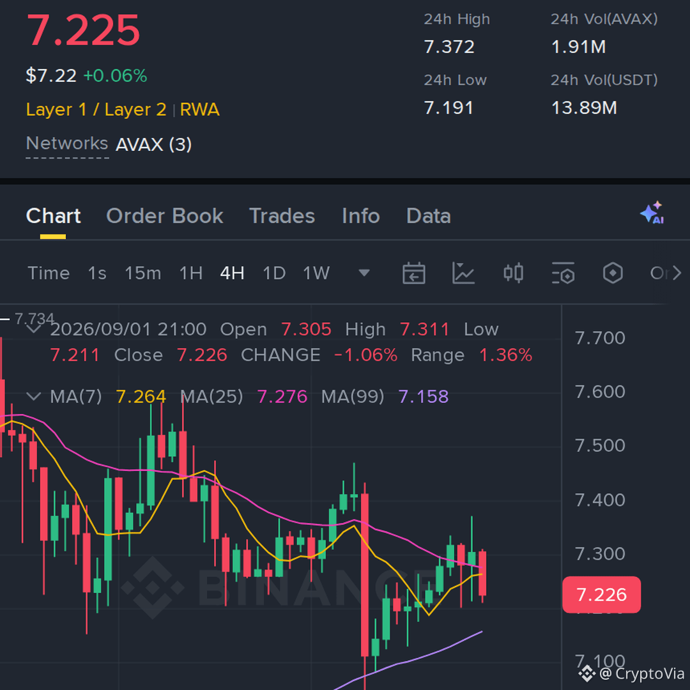Select the 4H timeframe
This screenshot has height=690, width=690.
tap(232, 273)
